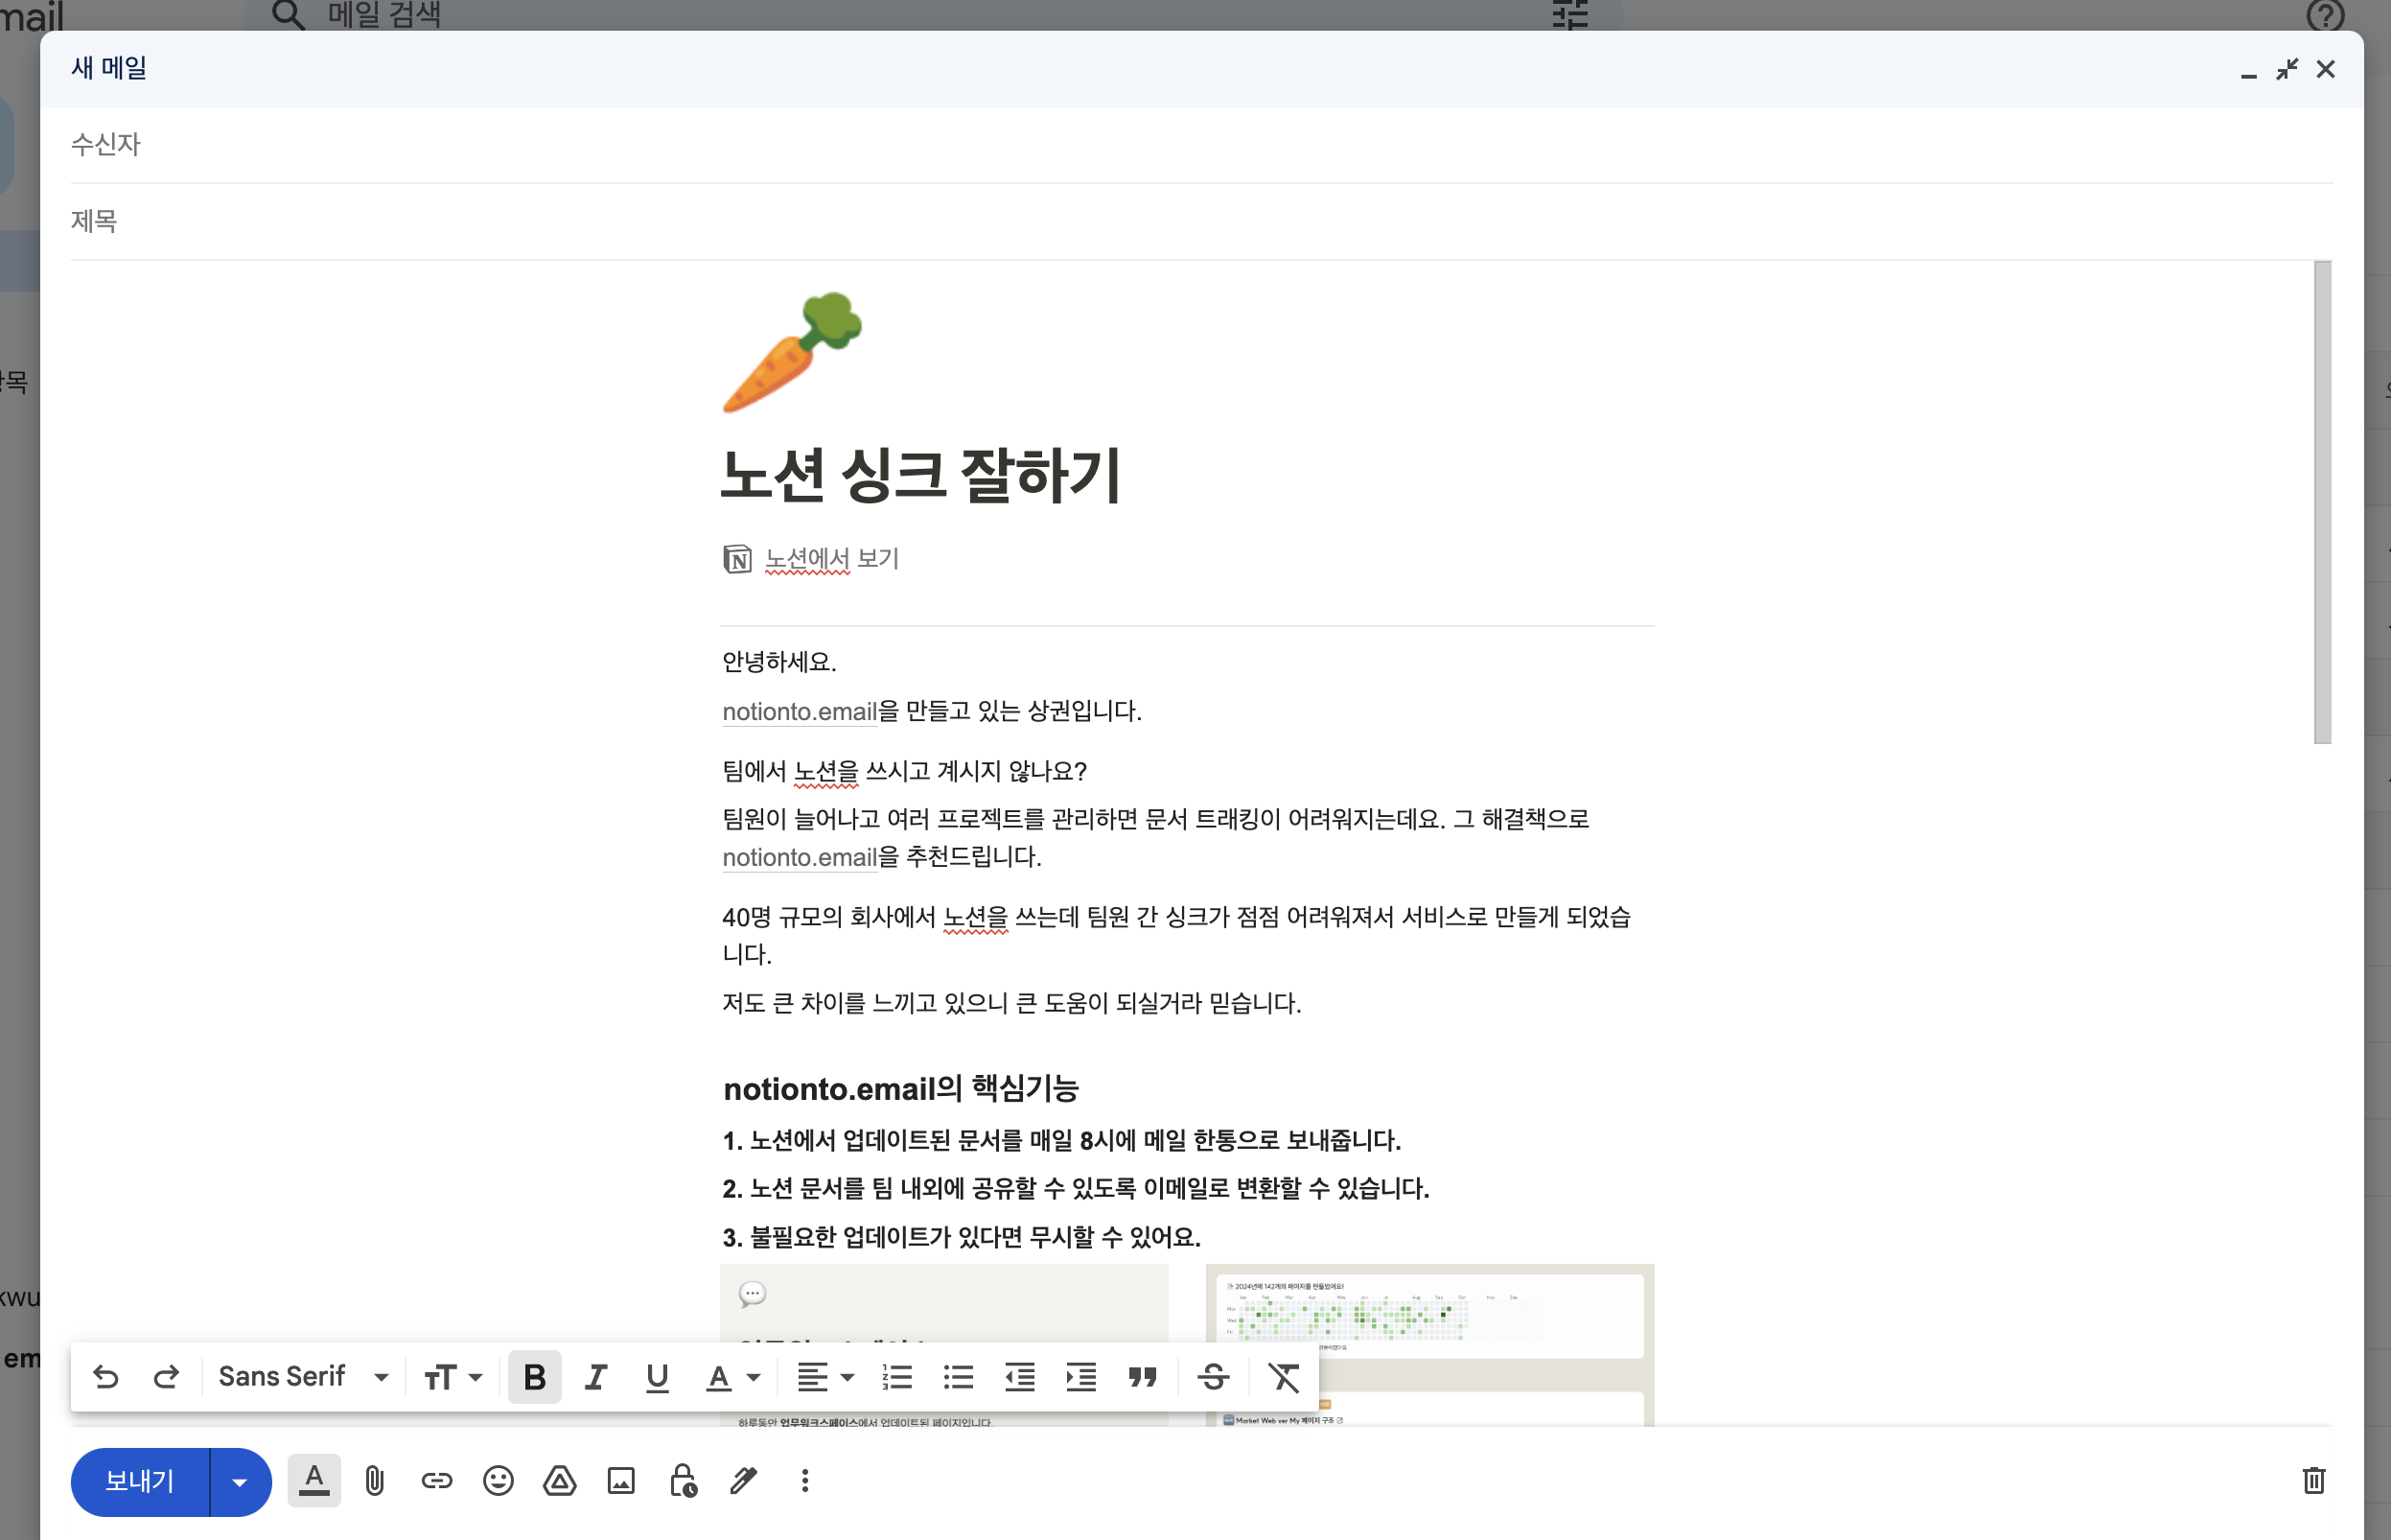Toggle underline formatting
Image resolution: width=2391 pixels, height=1540 pixels.
pyautogui.click(x=657, y=1376)
